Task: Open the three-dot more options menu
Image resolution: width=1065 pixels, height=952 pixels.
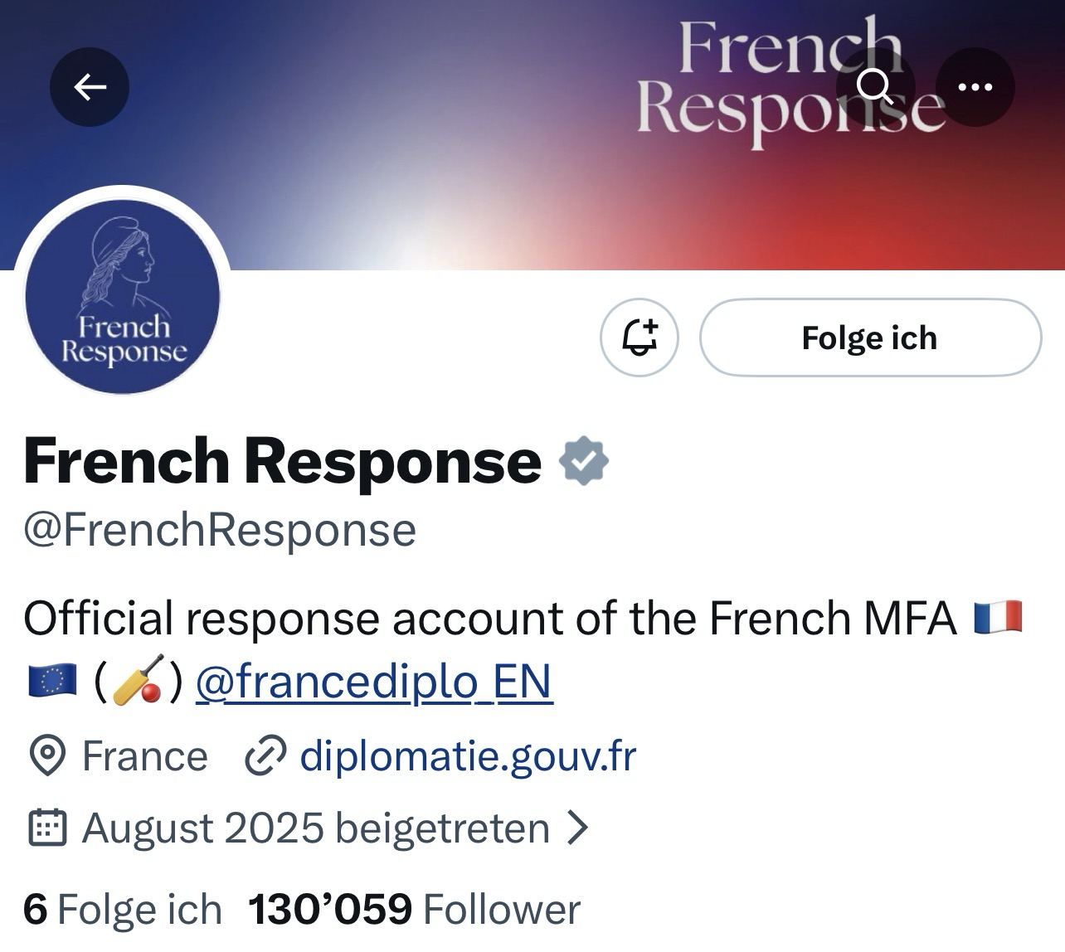Action: [x=975, y=87]
